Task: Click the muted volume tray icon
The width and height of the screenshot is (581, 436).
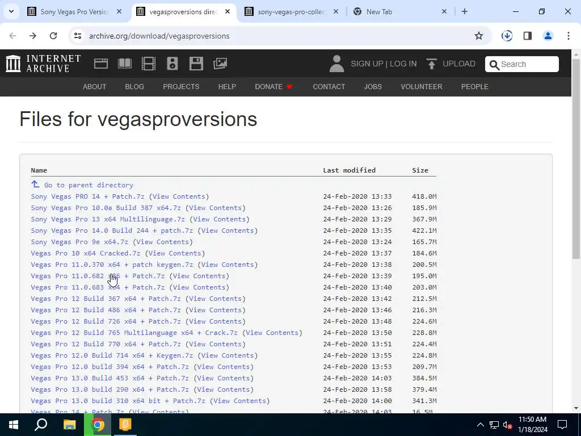Action: coord(507,425)
